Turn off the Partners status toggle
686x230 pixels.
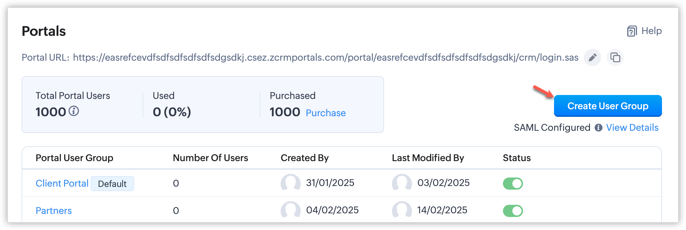point(513,211)
